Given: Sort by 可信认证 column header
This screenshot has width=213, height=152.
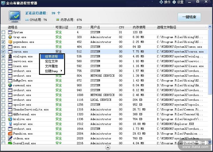Looking at the screenshot, I should pos(62,27).
